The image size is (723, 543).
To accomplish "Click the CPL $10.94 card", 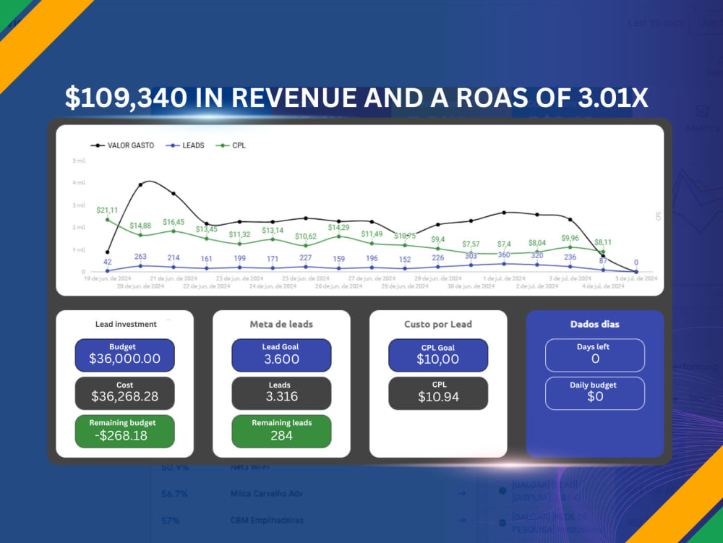I will (438, 393).
